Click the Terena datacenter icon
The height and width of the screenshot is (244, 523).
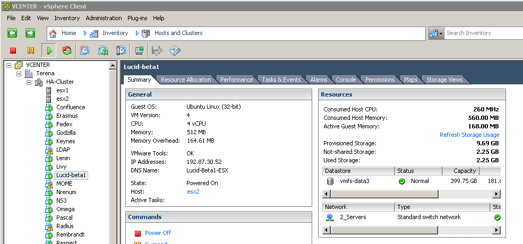click(x=29, y=73)
